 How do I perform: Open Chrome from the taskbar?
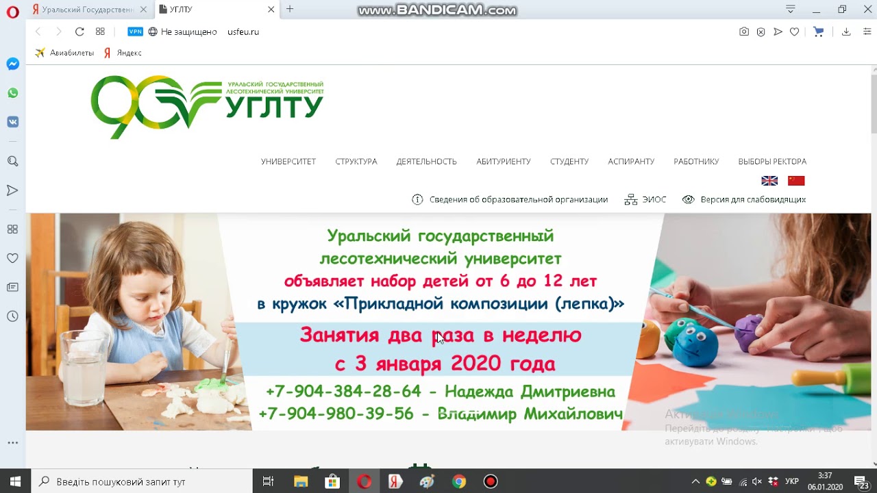click(459, 481)
